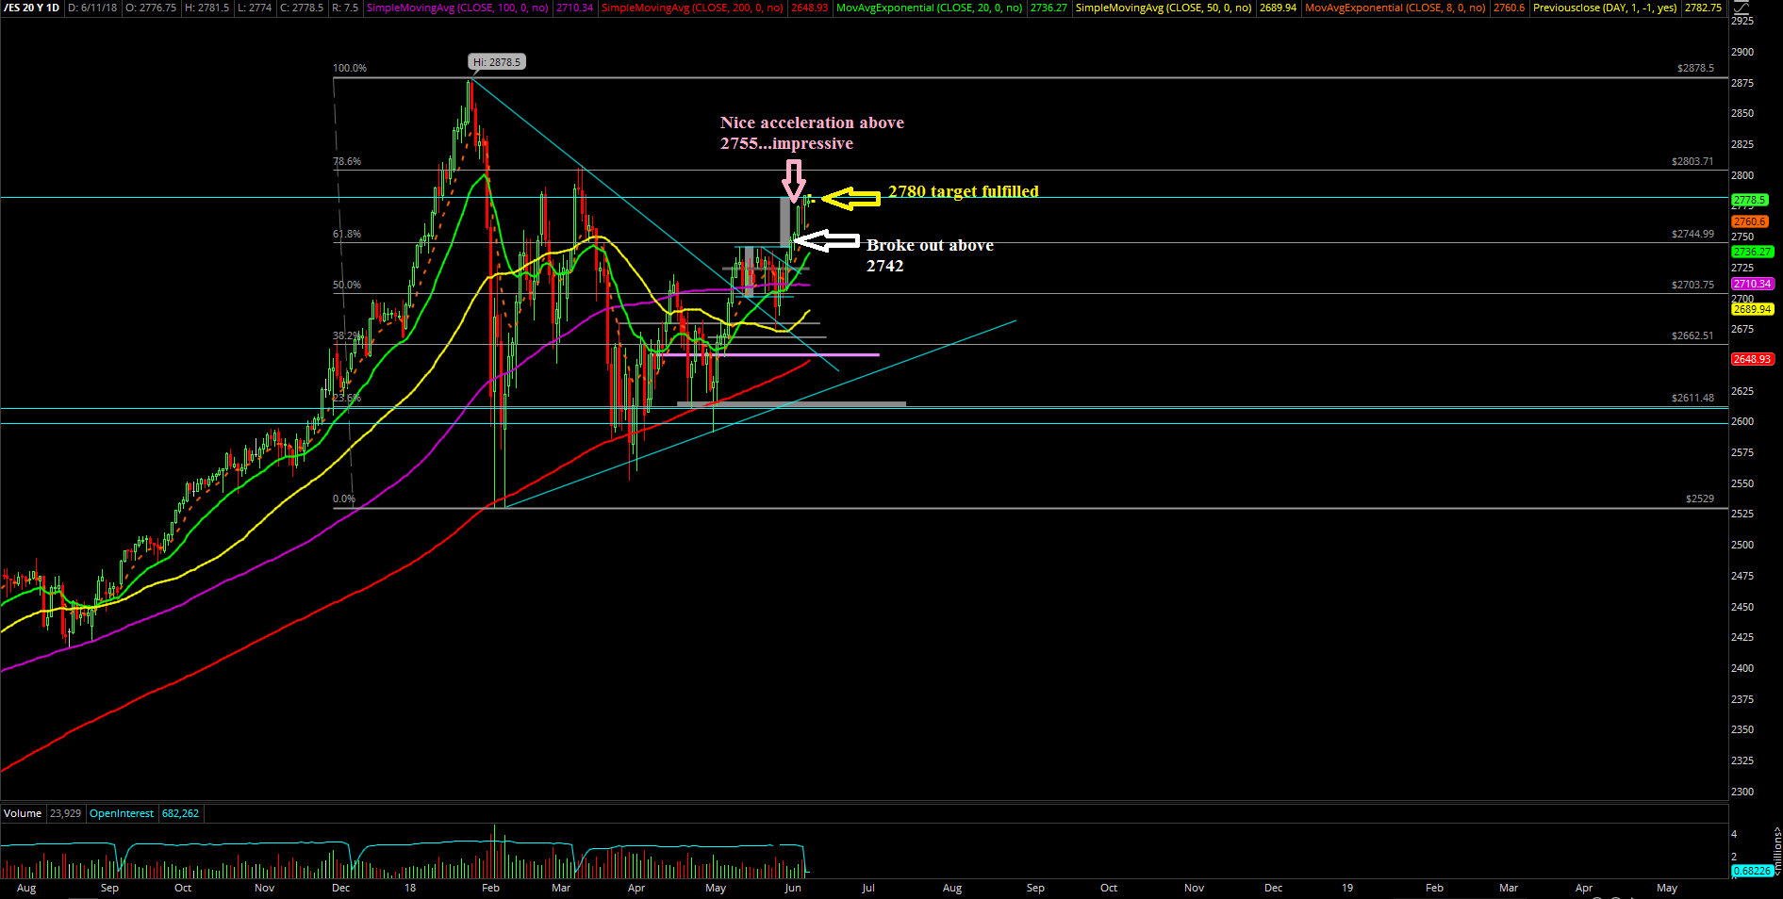
Task: Open the SimpleMovingAvg 50 study label
Action: (1164, 8)
